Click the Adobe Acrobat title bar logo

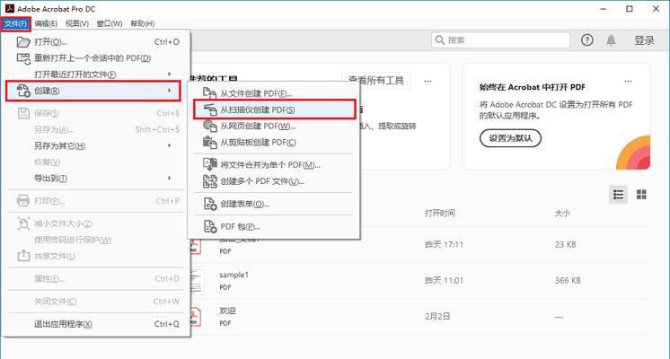pos(9,9)
